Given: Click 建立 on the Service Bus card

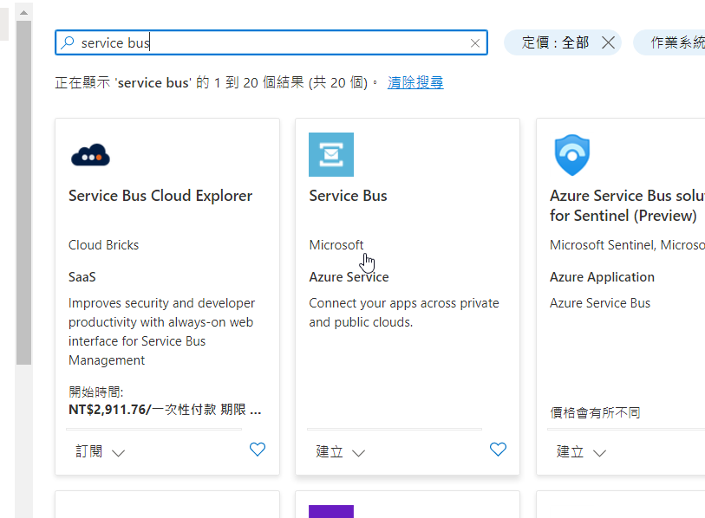Looking at the screenshot, I should click(x=330, y=451).
